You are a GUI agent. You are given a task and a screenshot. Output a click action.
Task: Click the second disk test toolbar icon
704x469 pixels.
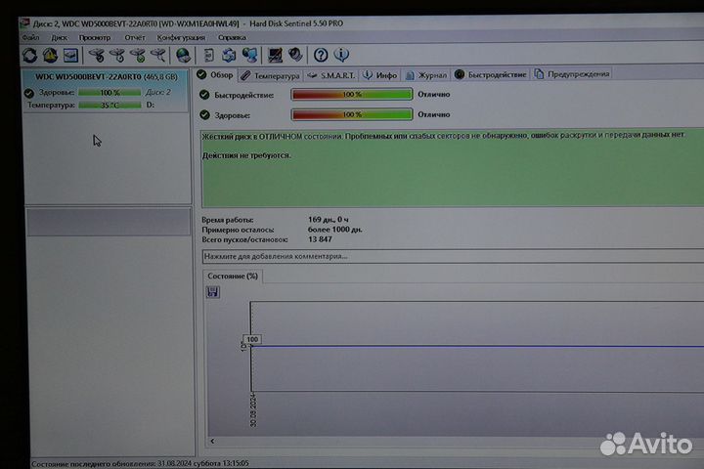click(117, 55)
